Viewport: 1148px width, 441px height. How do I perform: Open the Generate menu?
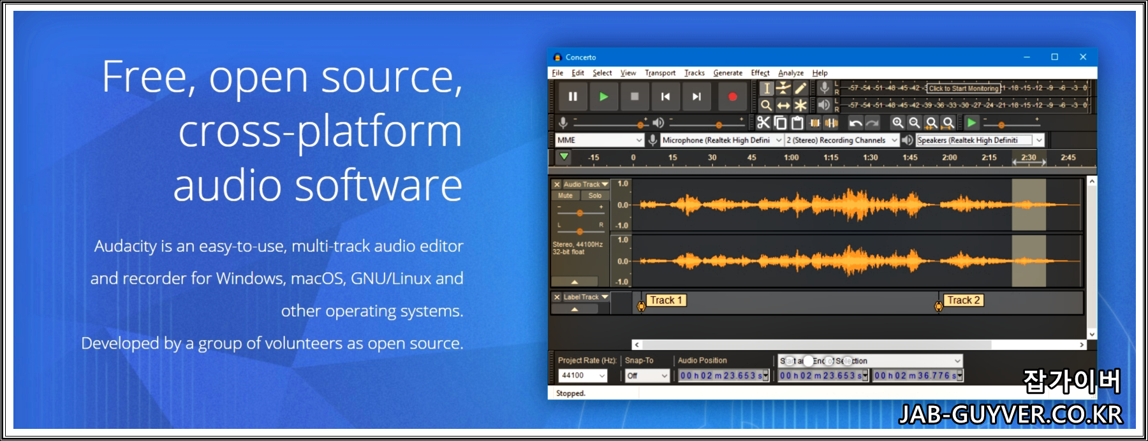click(x=728, y=73)
